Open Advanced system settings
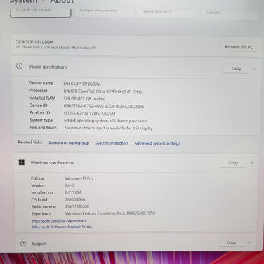Viewport: 264px width, 264px height. pos(157,143)
